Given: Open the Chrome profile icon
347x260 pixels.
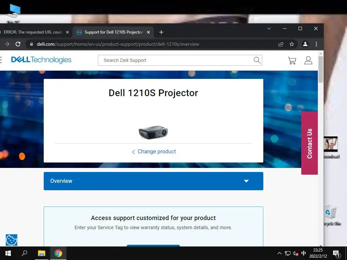Looking at the screenshot, I should pos(305,44).
